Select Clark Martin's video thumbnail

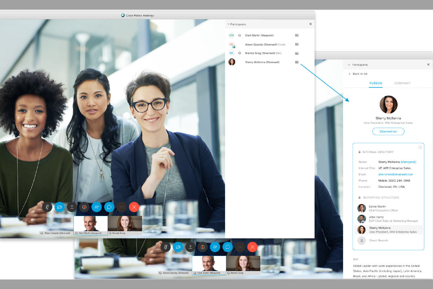pyautogui.click(x=91, y=225)
